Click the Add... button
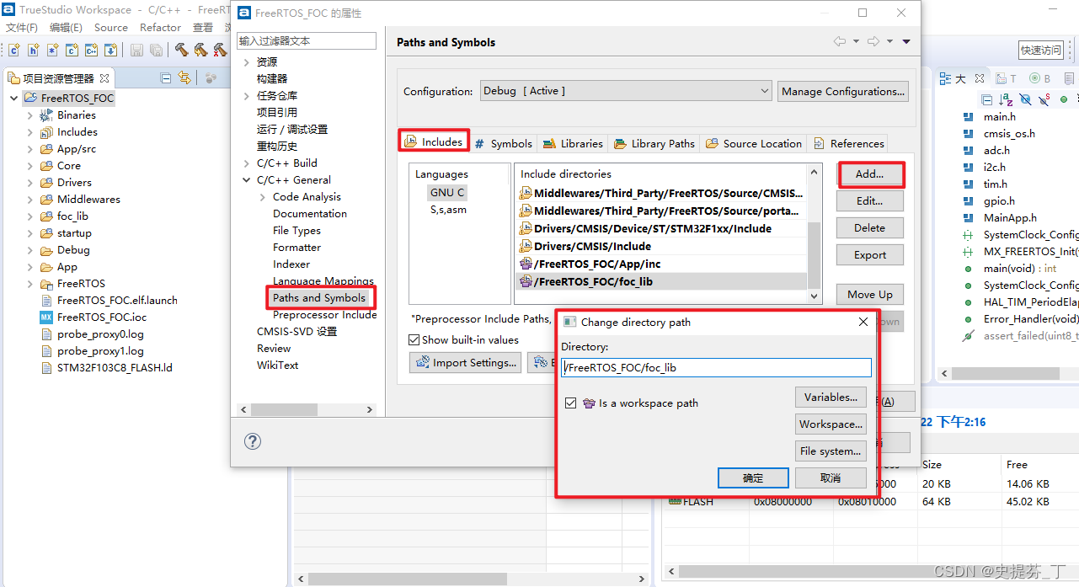 (869, 174)
